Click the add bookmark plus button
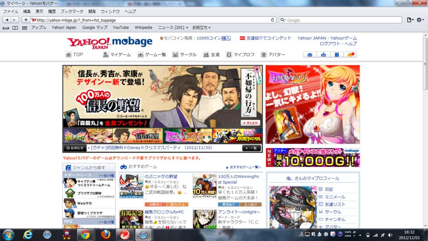 tap(26, 20)
